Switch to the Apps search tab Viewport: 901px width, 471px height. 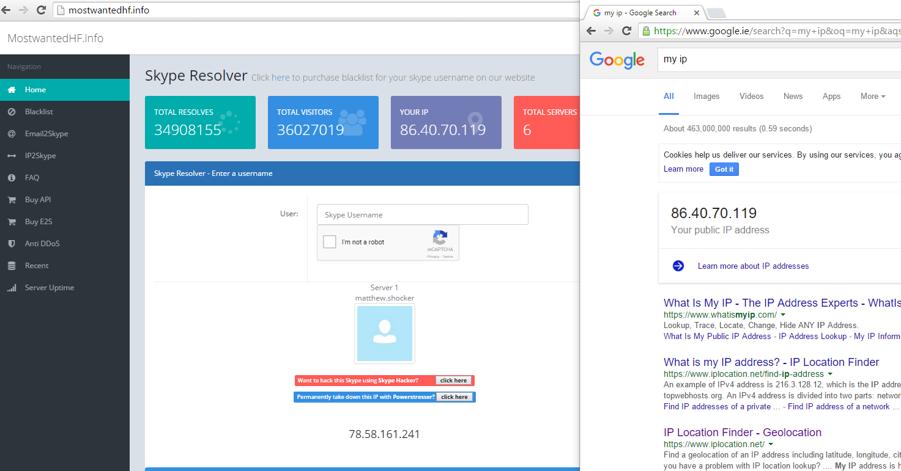coord(831,96)
